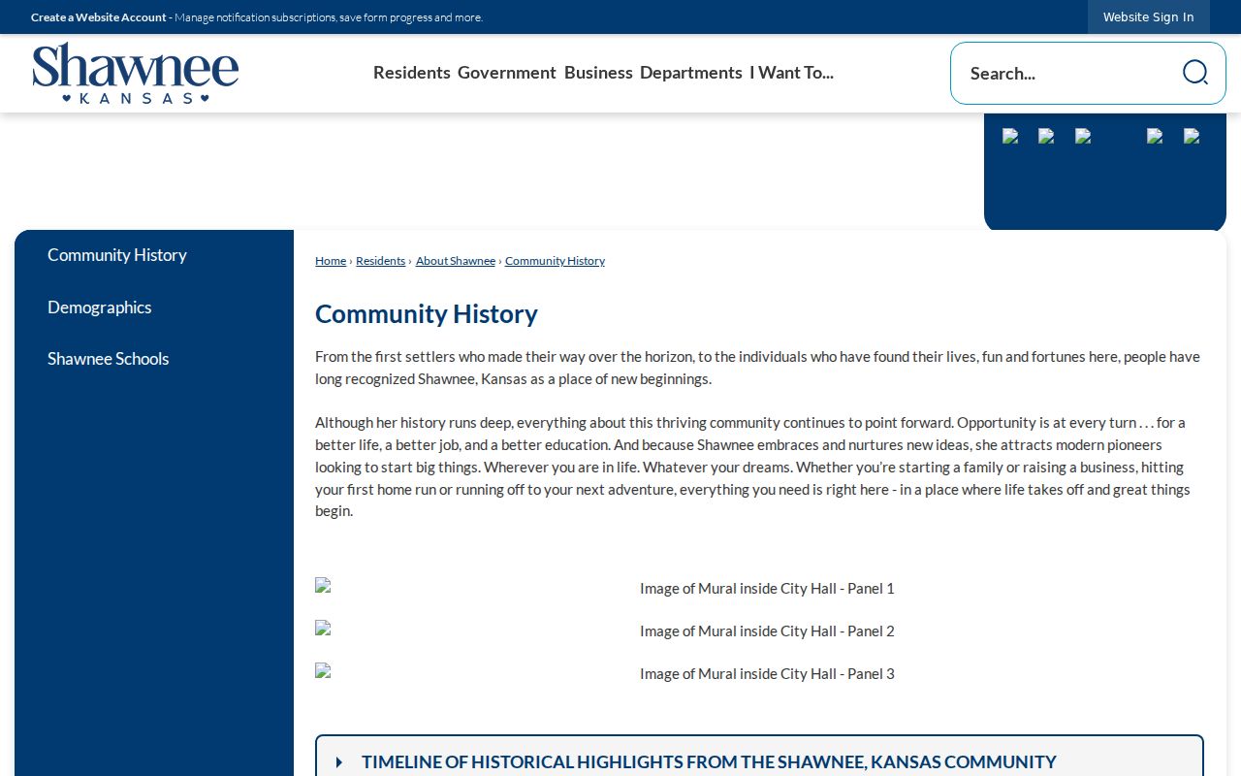Click the Mural Panel 1 image
The height and width of the screenshot is (776, 1241).
[x=759, y=588]
